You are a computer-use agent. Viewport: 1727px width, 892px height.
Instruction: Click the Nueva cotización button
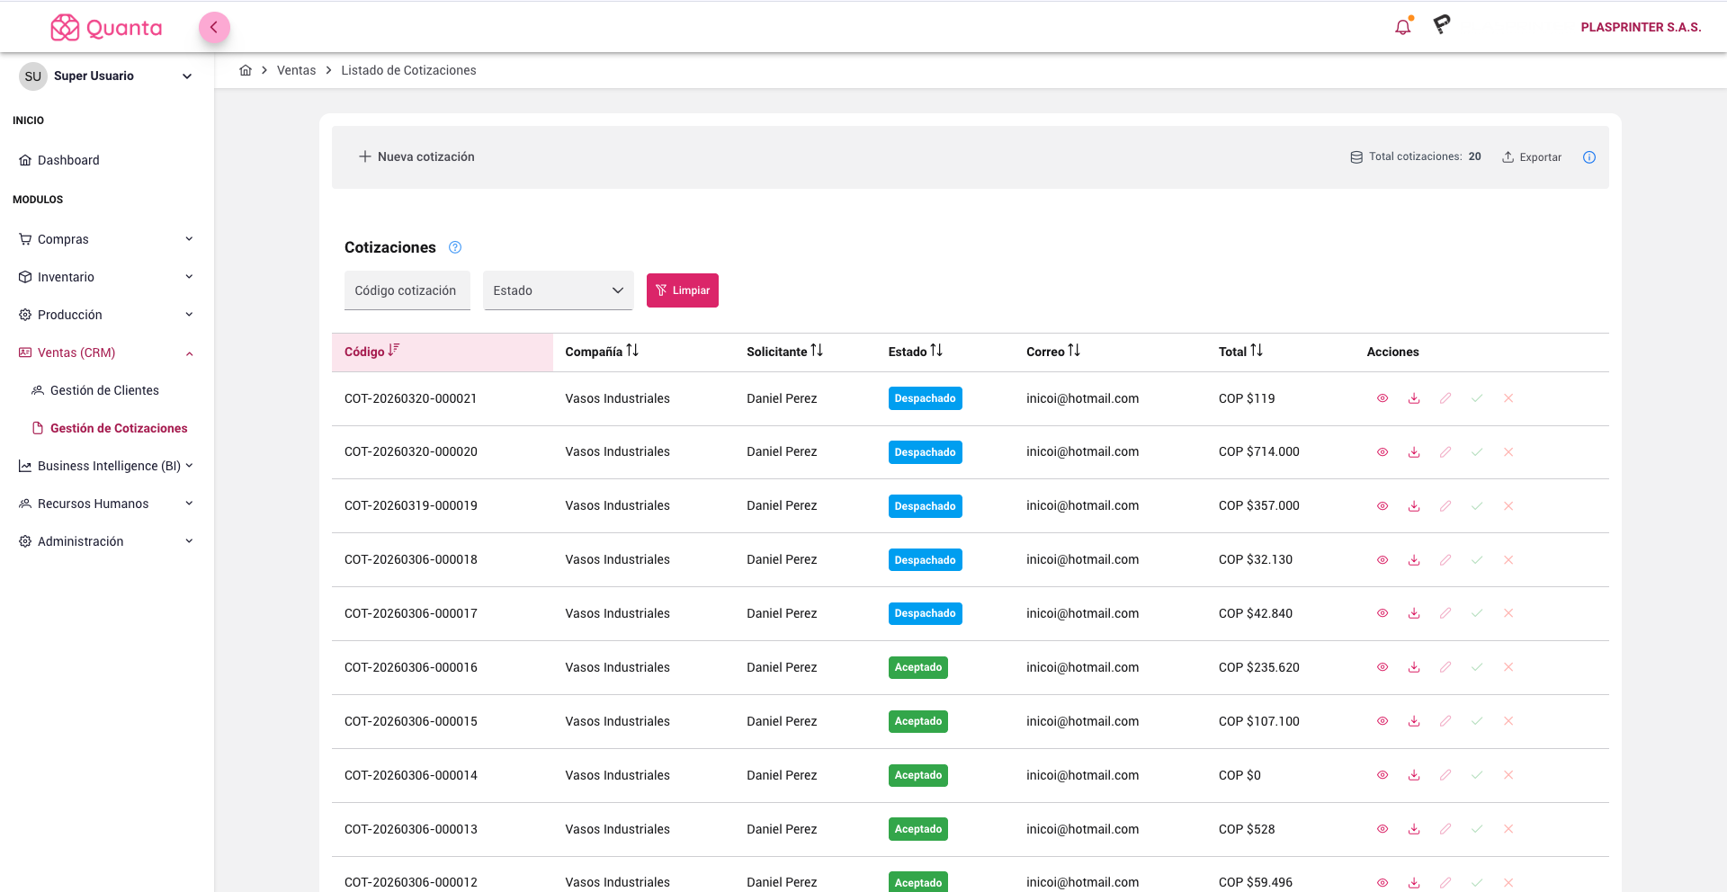point(416,156)
